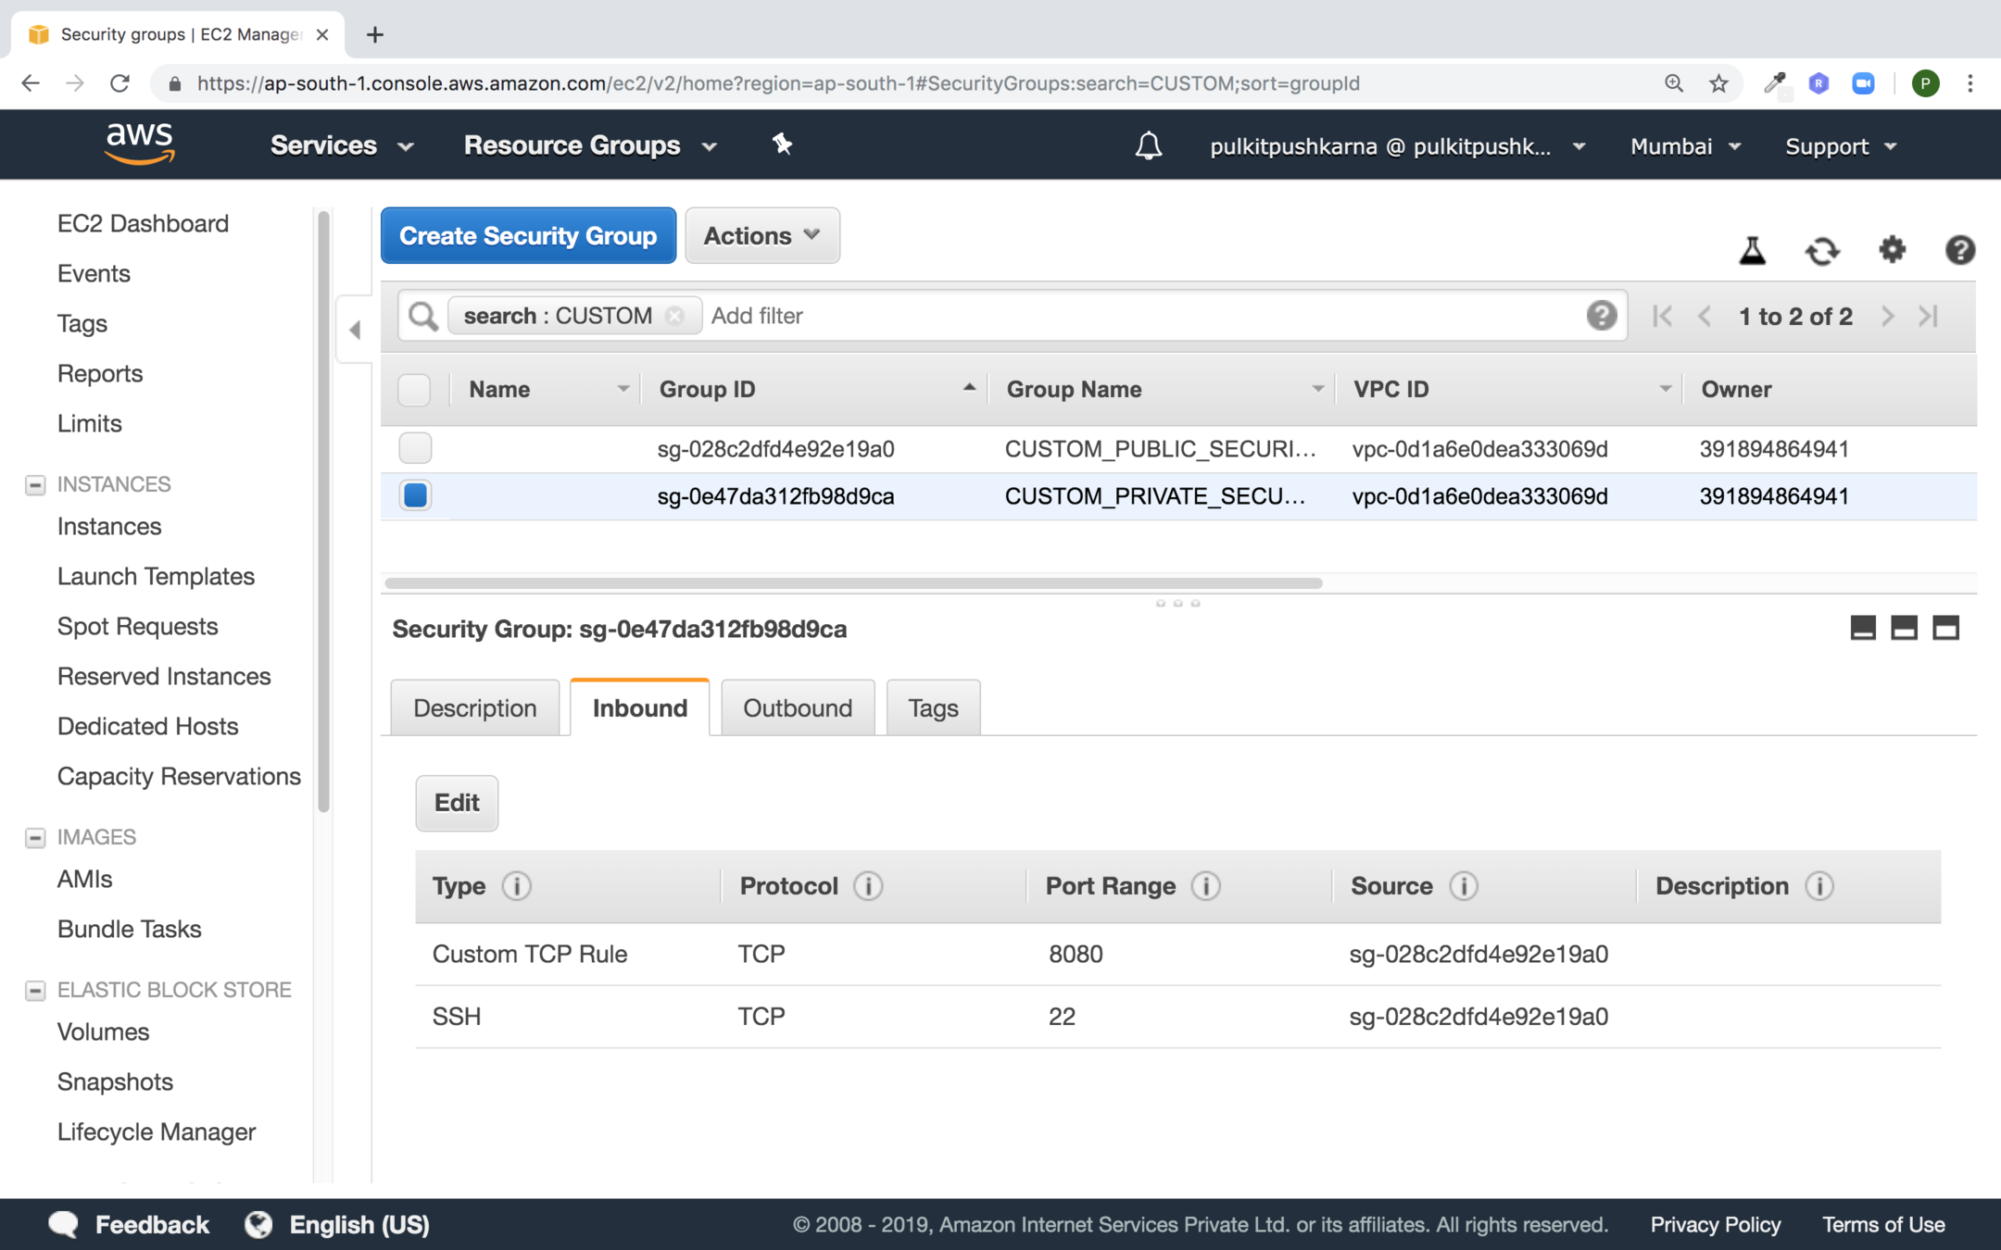Collapse the INSTANCES sidebar section
Screen dimensions: 2001x1250
(35, 484)
